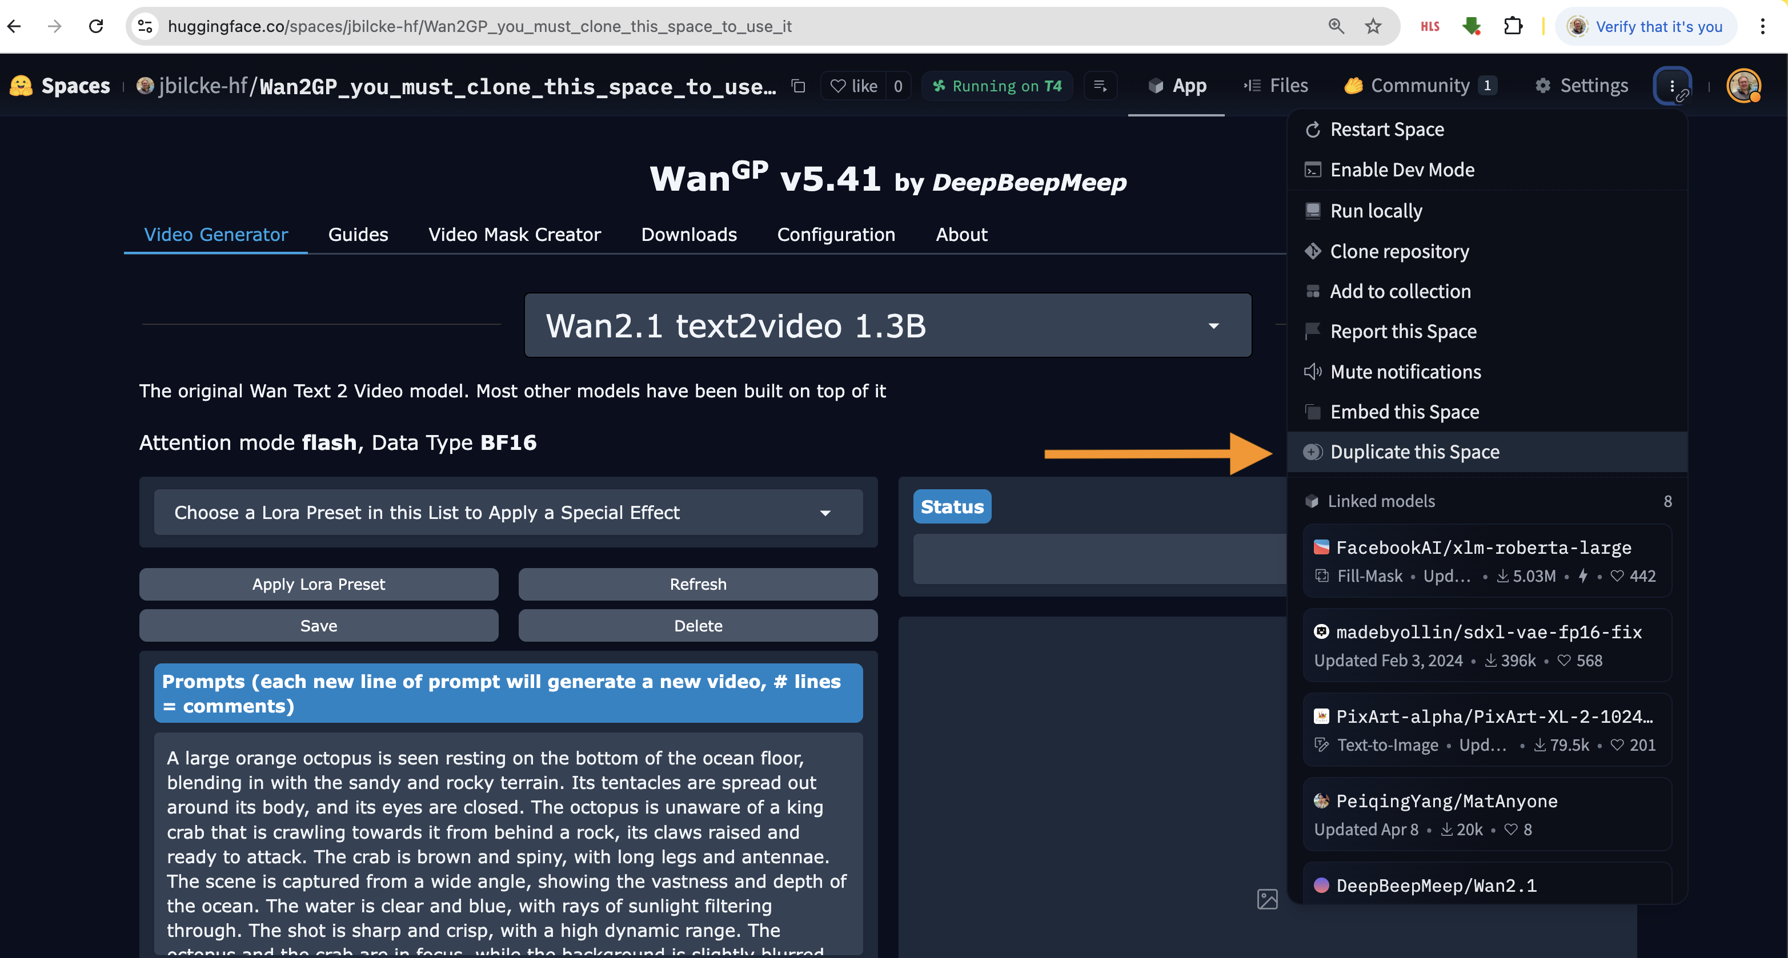This screenshot has width=1788, height=958.
Task: Copy the space name with copy icon
Action: pyautogui.click(x=798, y=86)
